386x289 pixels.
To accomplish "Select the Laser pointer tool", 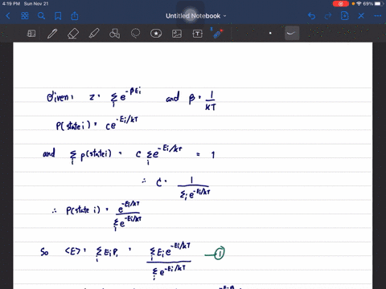I will (x=217, y=33).
